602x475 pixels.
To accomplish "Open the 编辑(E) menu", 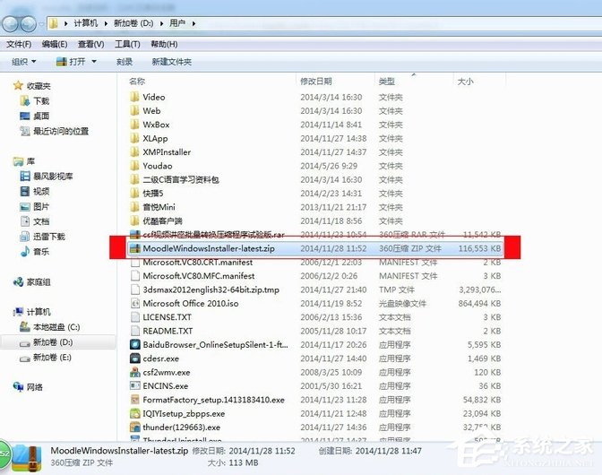I will click(x=55, y=45).
